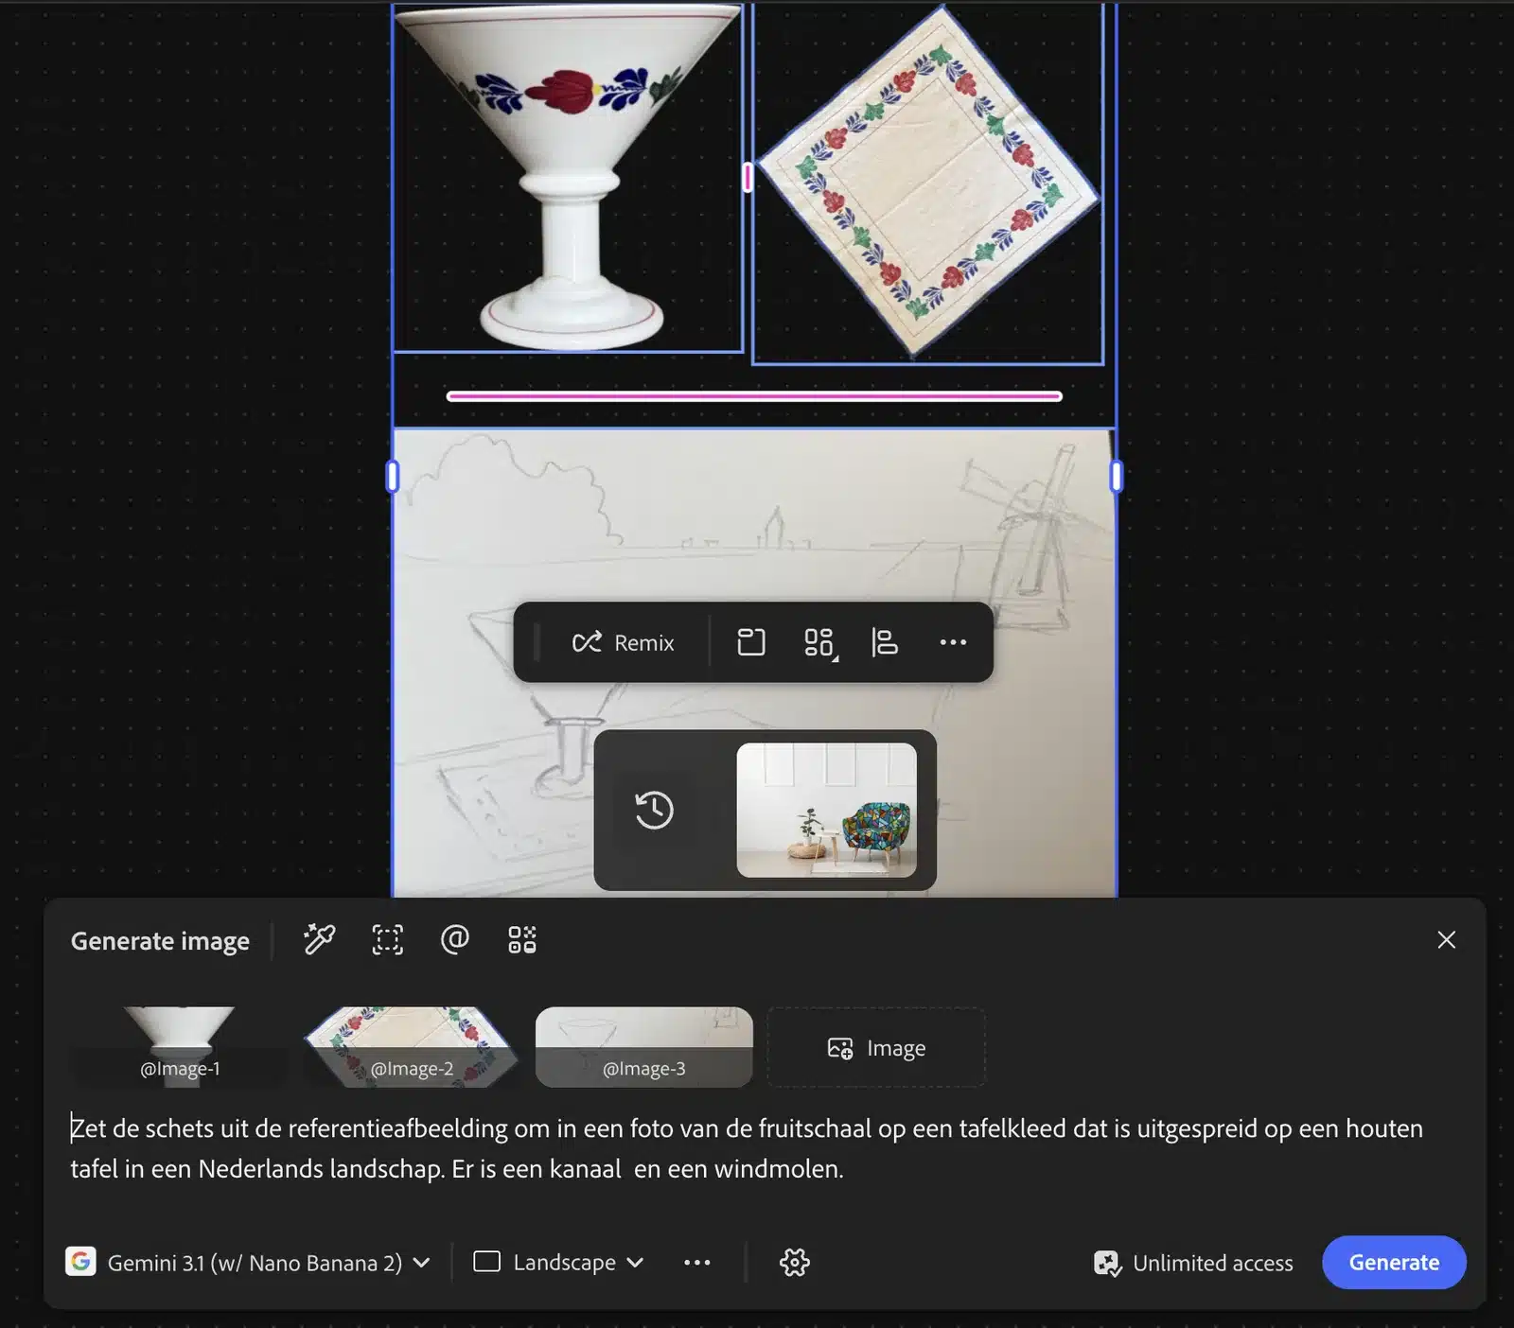
Task: Click the right resize handle of sketch frame
Action: [x=1117, y=476]
